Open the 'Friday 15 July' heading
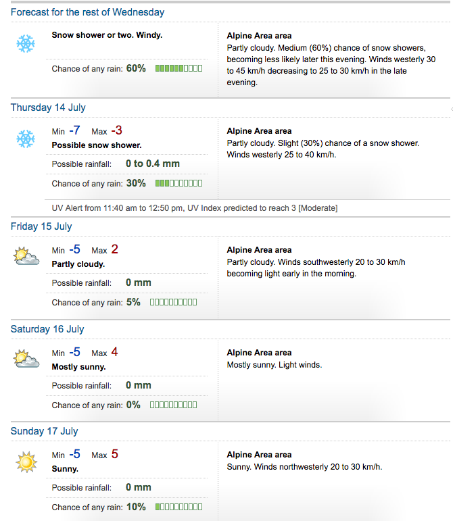 (41, 226)
